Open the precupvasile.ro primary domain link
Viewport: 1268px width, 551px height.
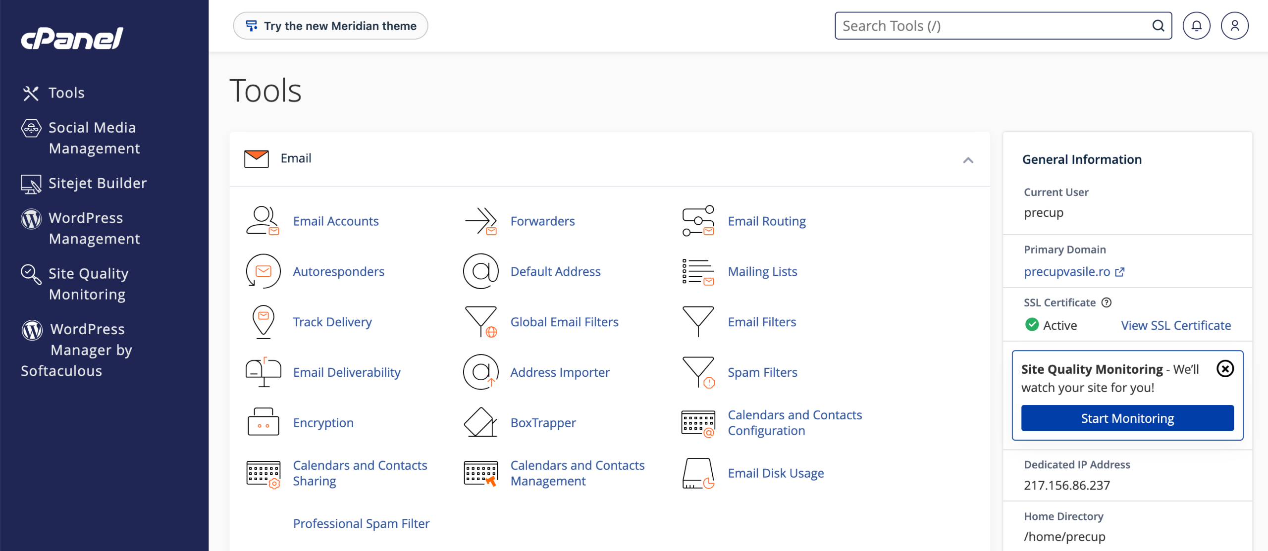click(1074, 271)
